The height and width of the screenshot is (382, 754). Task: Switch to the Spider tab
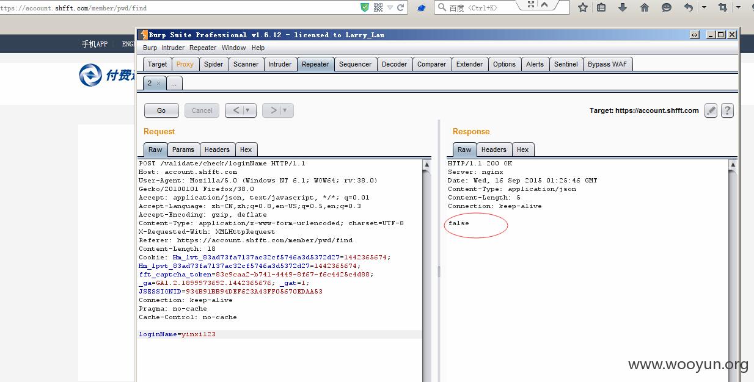(x=213, y=64)
